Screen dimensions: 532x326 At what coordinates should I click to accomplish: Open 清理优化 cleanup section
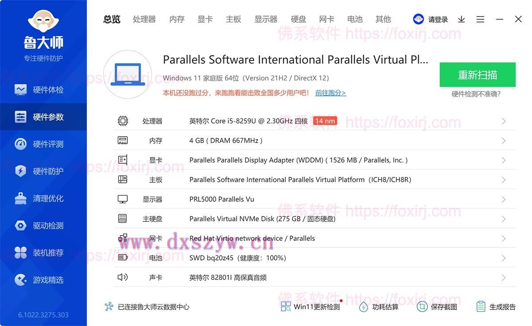[43, 198]
